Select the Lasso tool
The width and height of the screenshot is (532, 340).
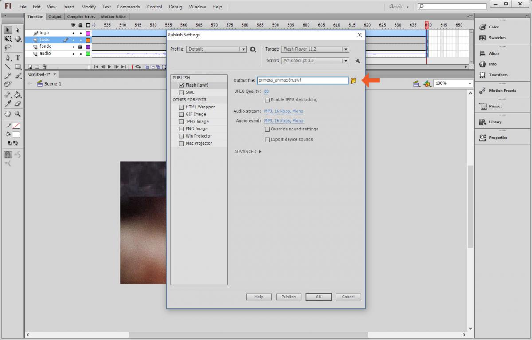8,47
